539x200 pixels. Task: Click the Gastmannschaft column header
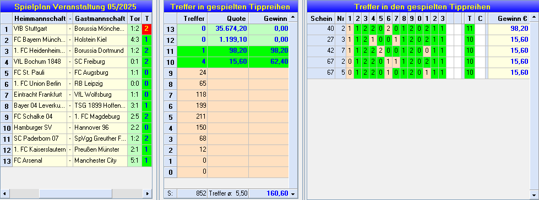click(100, 18)
